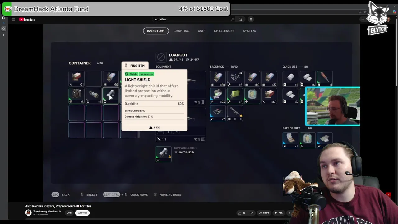Click the Select hint button

click(x=89, y=195)
